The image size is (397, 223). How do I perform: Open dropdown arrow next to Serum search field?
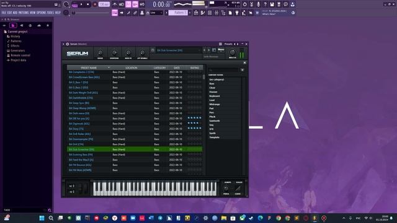243,70
